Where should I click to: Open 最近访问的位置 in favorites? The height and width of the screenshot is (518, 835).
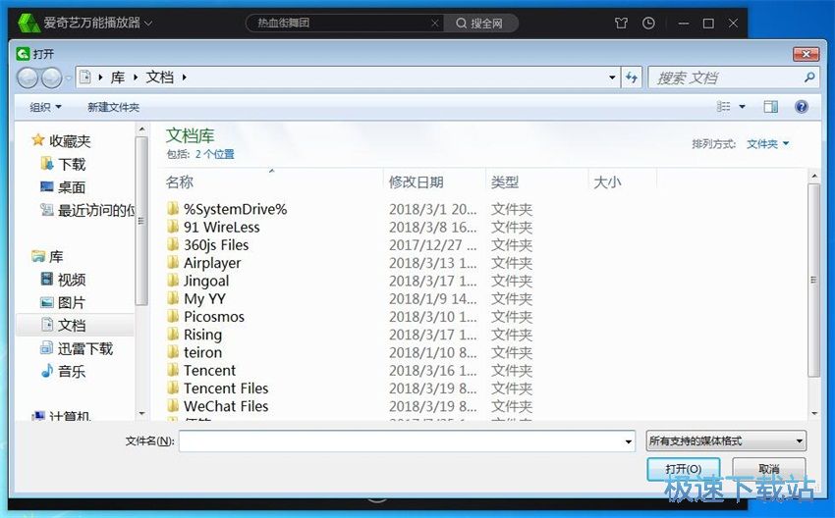coord(87,210)
